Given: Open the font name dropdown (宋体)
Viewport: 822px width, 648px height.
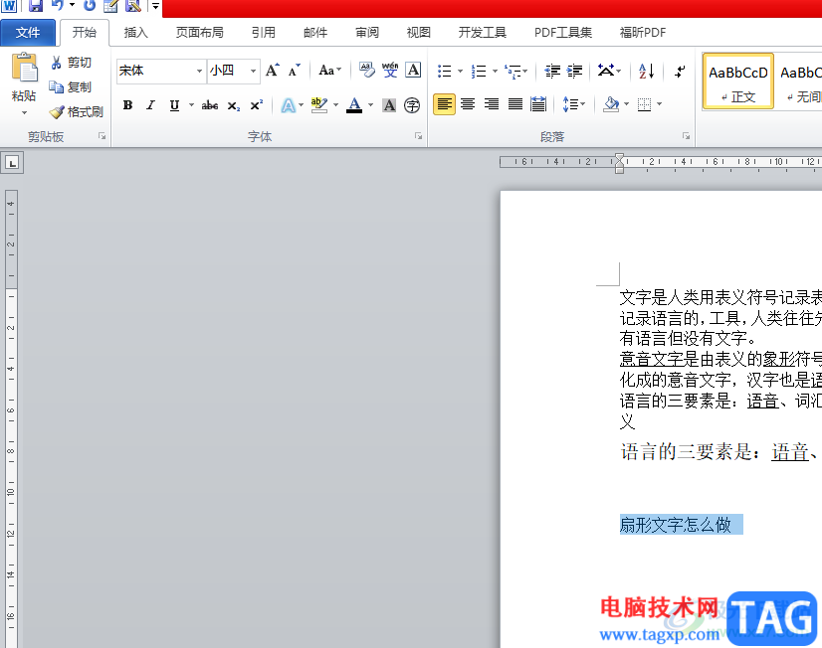Looking at the screenshot, I should [x=199, y=71].
